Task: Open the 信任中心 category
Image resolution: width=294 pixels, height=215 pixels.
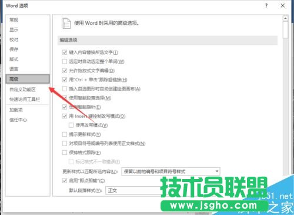Action: point(18,120)
